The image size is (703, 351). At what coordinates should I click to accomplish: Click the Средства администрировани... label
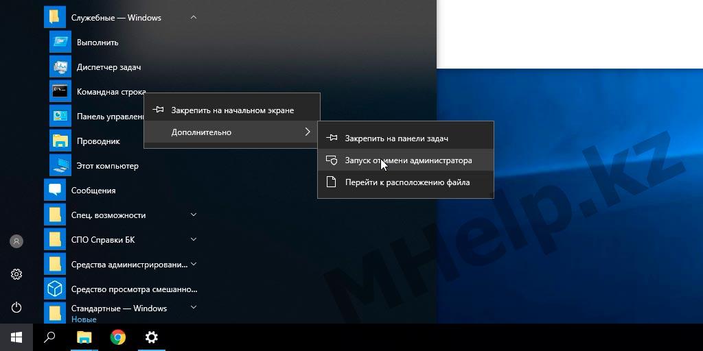pos(129,265)
